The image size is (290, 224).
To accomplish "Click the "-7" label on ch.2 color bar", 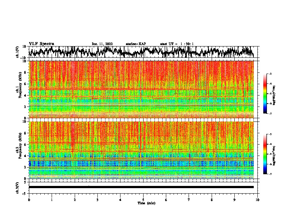I will point(270,174).
